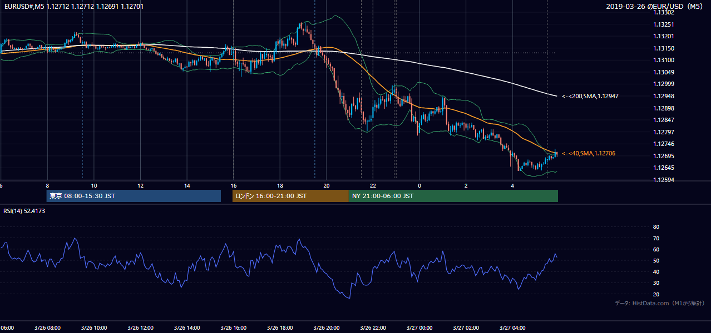Click price axis value 1.12999

click(x=663, y=84)
